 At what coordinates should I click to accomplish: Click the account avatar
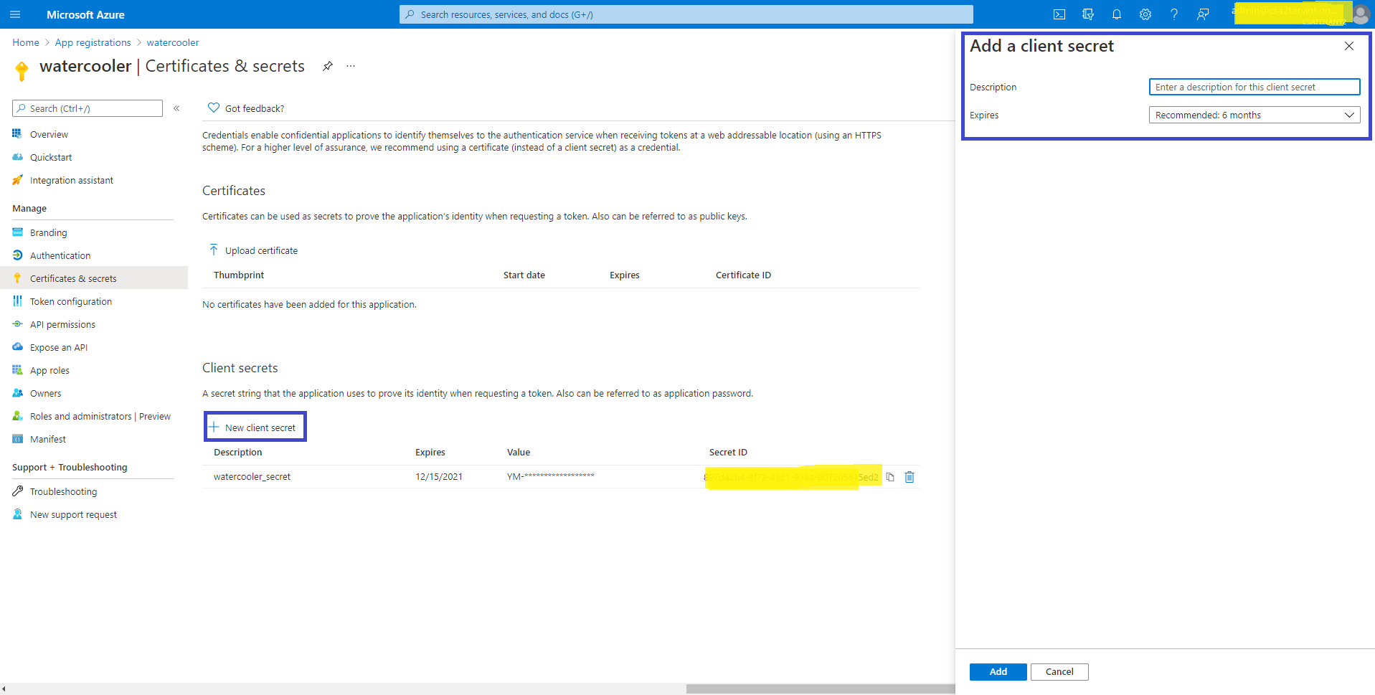click(x=1361, y=14)
